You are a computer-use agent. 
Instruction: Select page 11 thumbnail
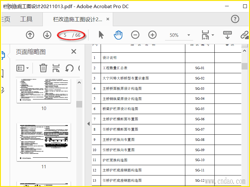point(44,142)
